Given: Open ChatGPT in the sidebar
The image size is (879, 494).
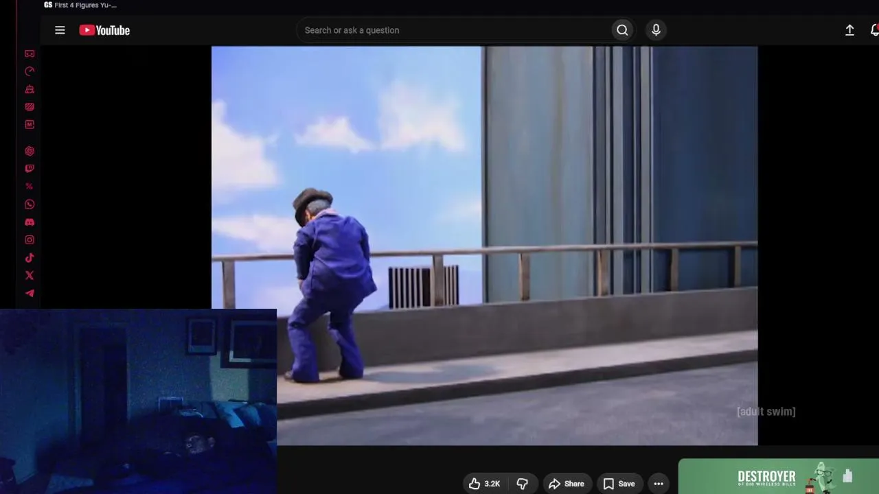Looking at the screenshot, I should tap(30, 151).
